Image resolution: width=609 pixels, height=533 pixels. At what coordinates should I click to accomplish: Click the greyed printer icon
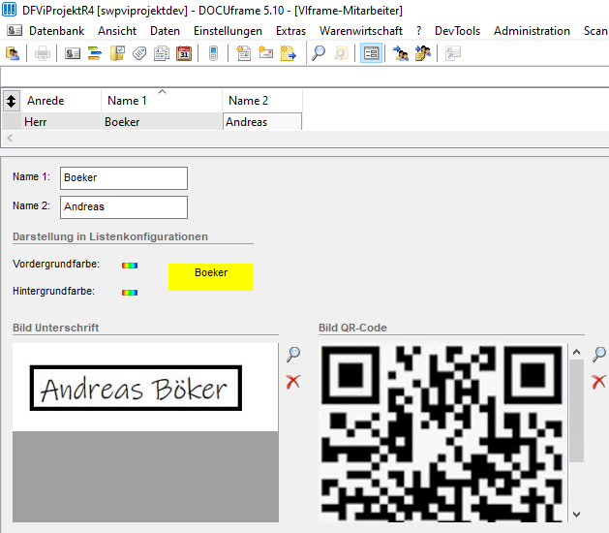coord(43,53)
